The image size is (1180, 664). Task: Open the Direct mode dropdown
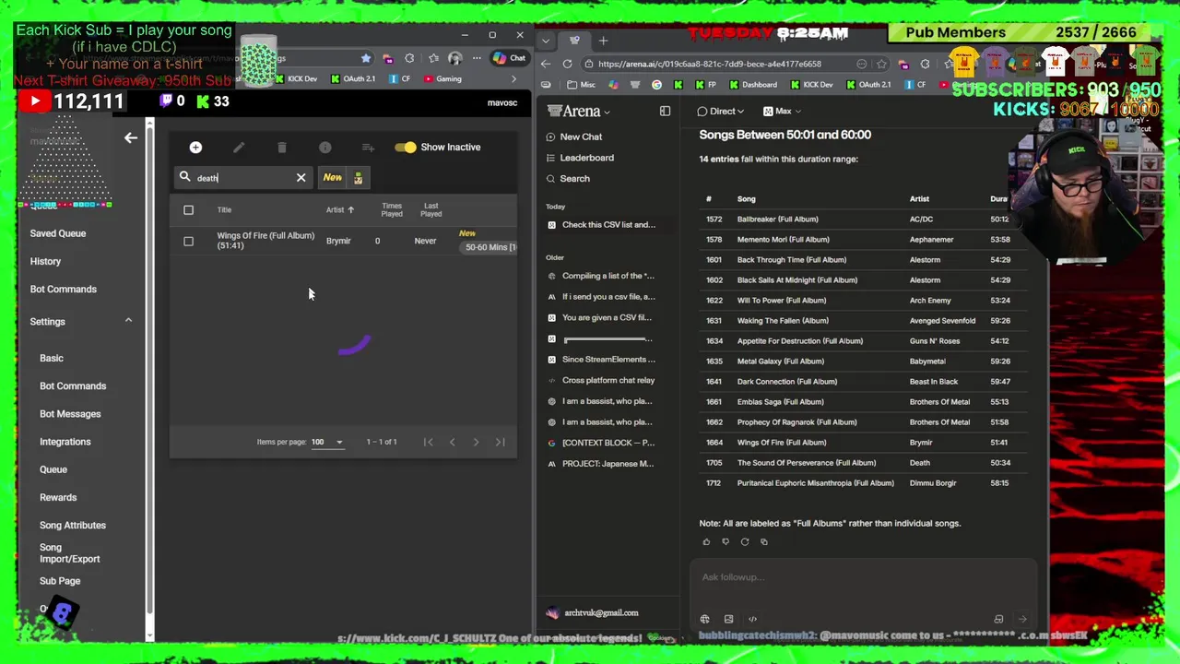721,112
